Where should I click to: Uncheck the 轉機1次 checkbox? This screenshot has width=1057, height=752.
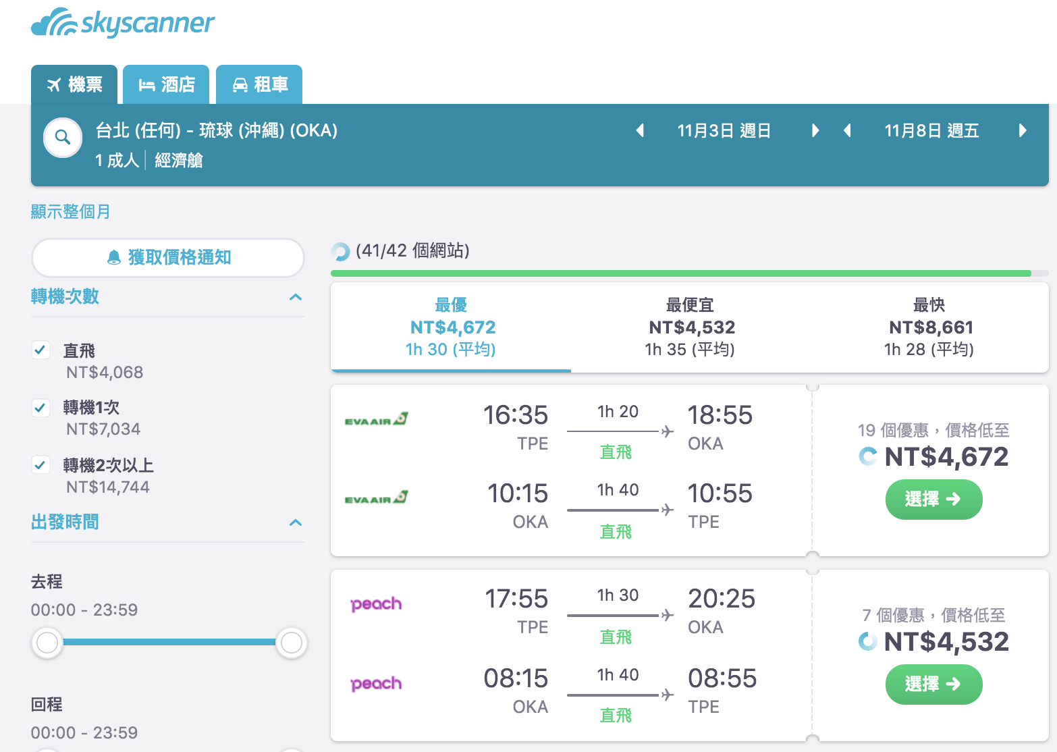point(40,407)
